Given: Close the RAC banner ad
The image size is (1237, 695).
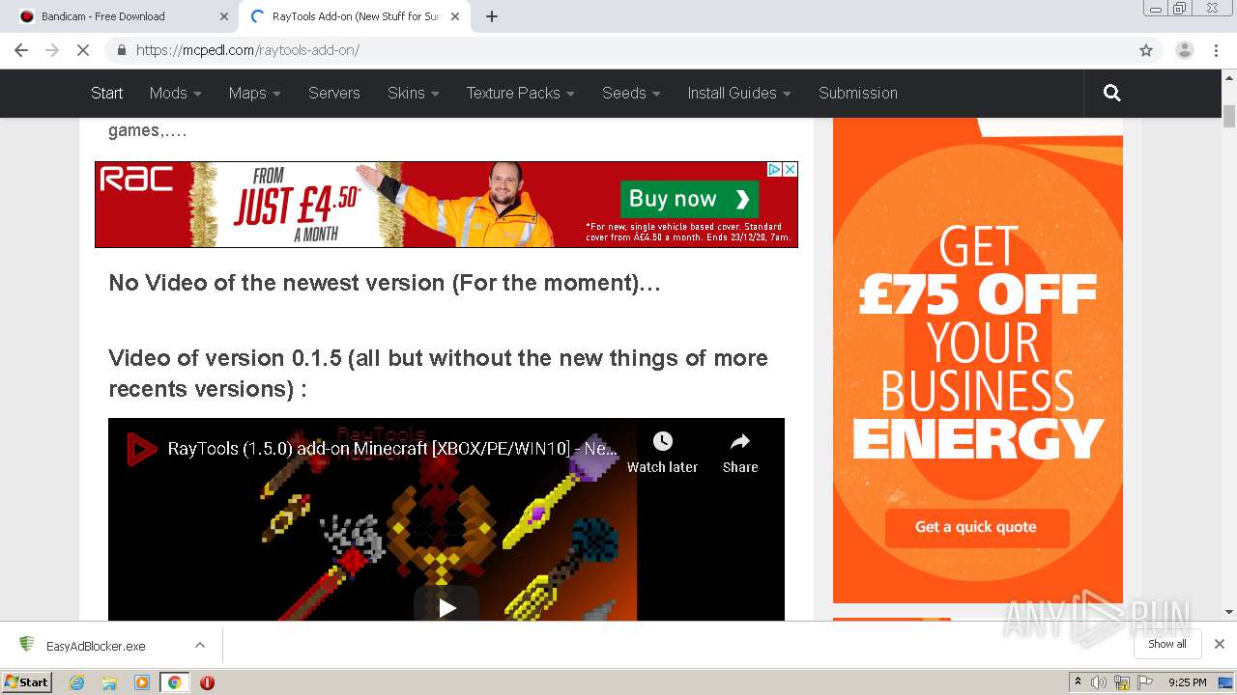Looking at the screenshot, I should [x=790, y=169].
